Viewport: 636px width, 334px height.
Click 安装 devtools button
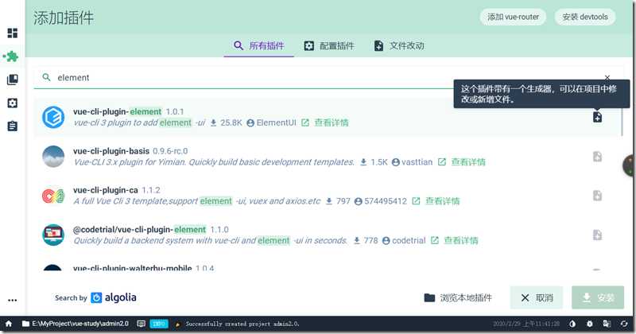(x=585, y=17)
